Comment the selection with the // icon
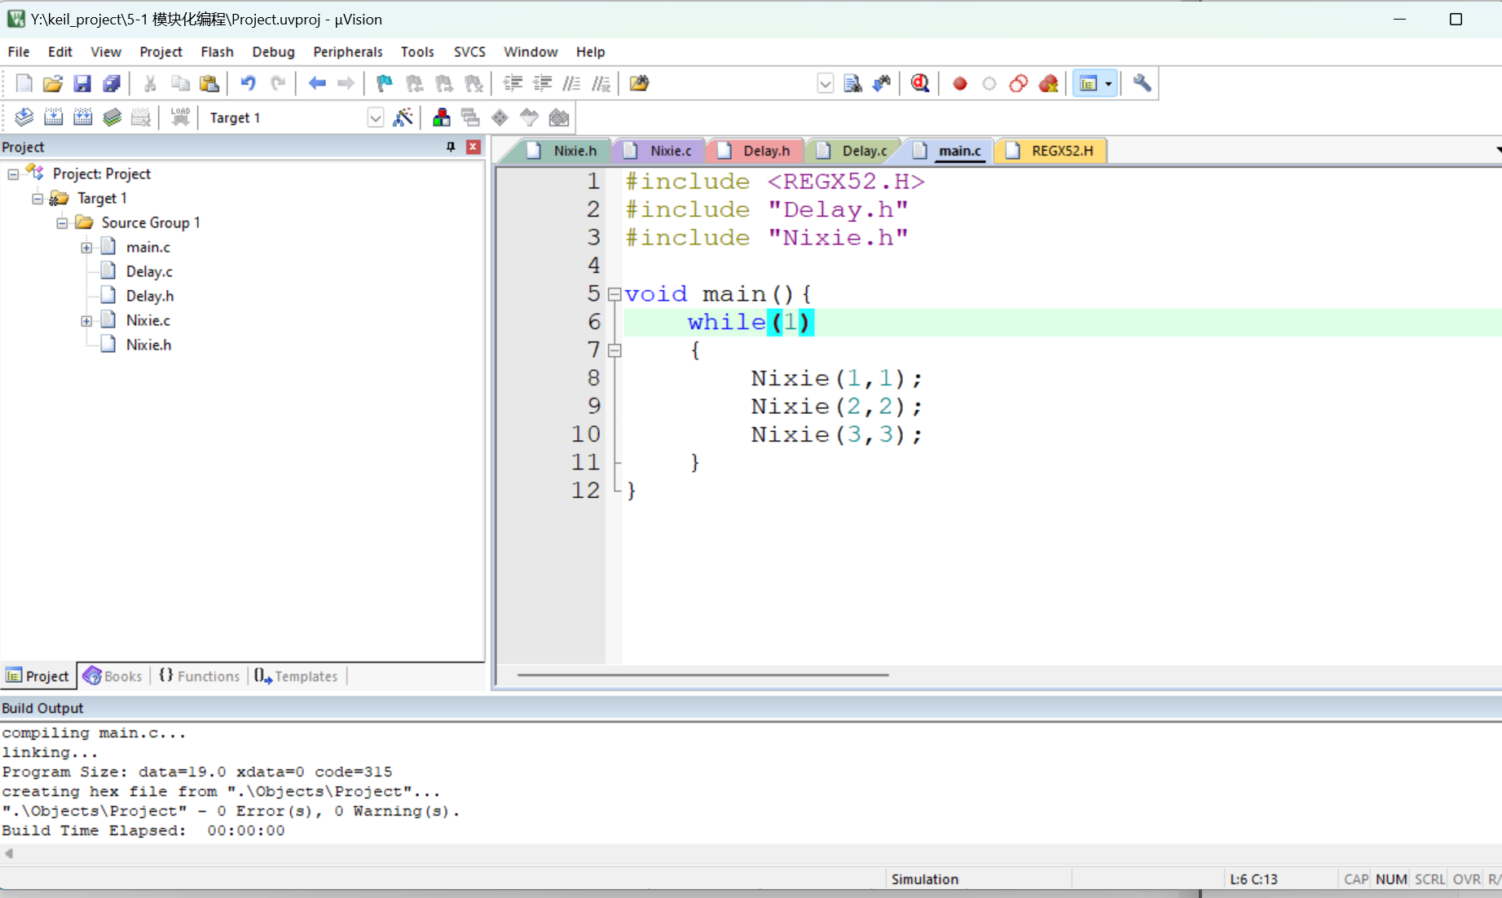Screen dimensions: 1502x898 tap(571, 83)
